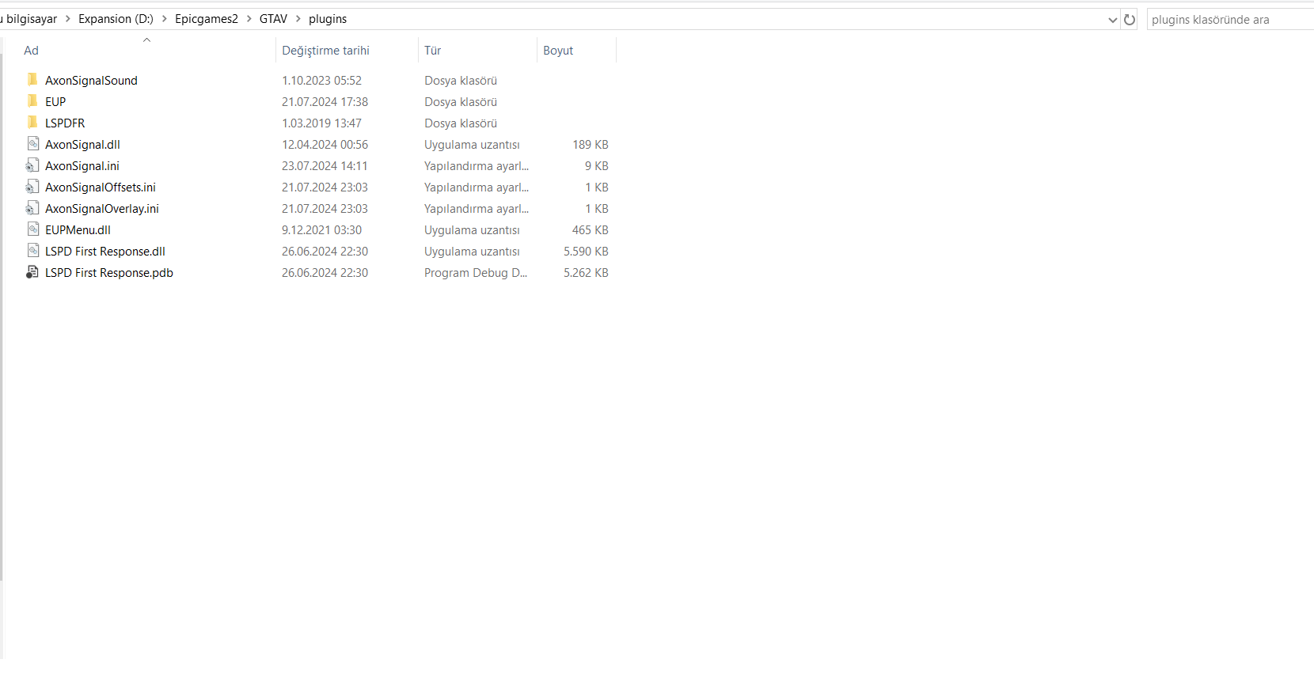Click the type cell of AxonSignal.ini
The image size is (1314, 678).
tap(477, 166)
